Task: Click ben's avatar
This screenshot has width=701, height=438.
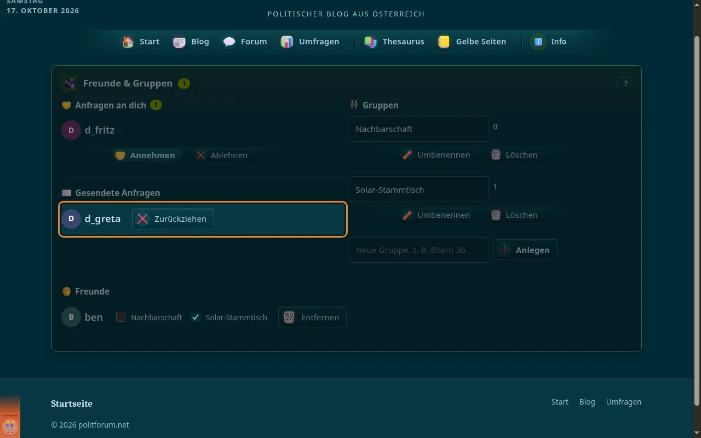Action: click(71, 317)
